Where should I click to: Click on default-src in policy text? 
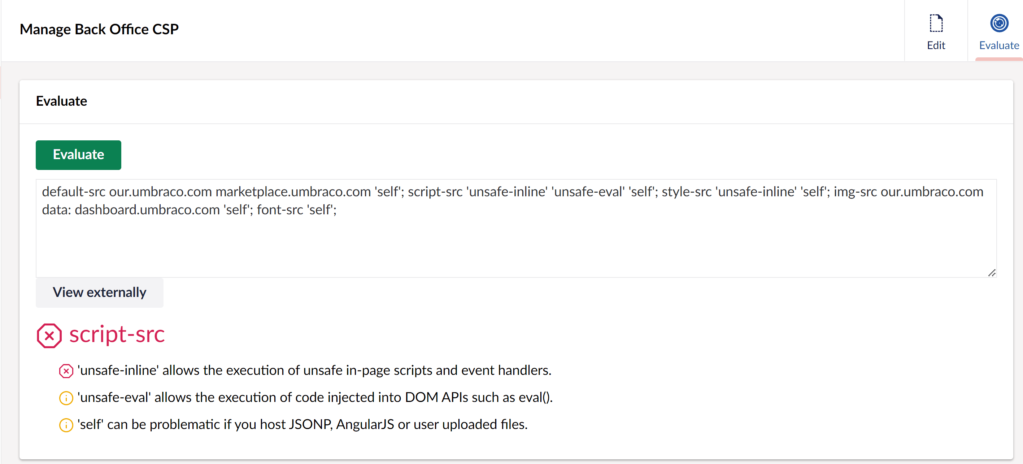click(74, 192)
